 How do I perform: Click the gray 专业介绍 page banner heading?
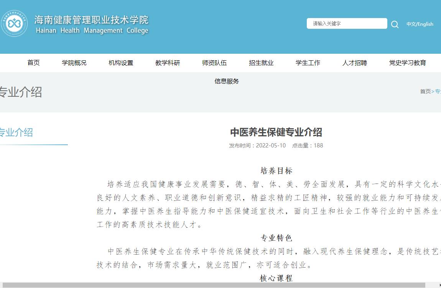pos(20,92)
